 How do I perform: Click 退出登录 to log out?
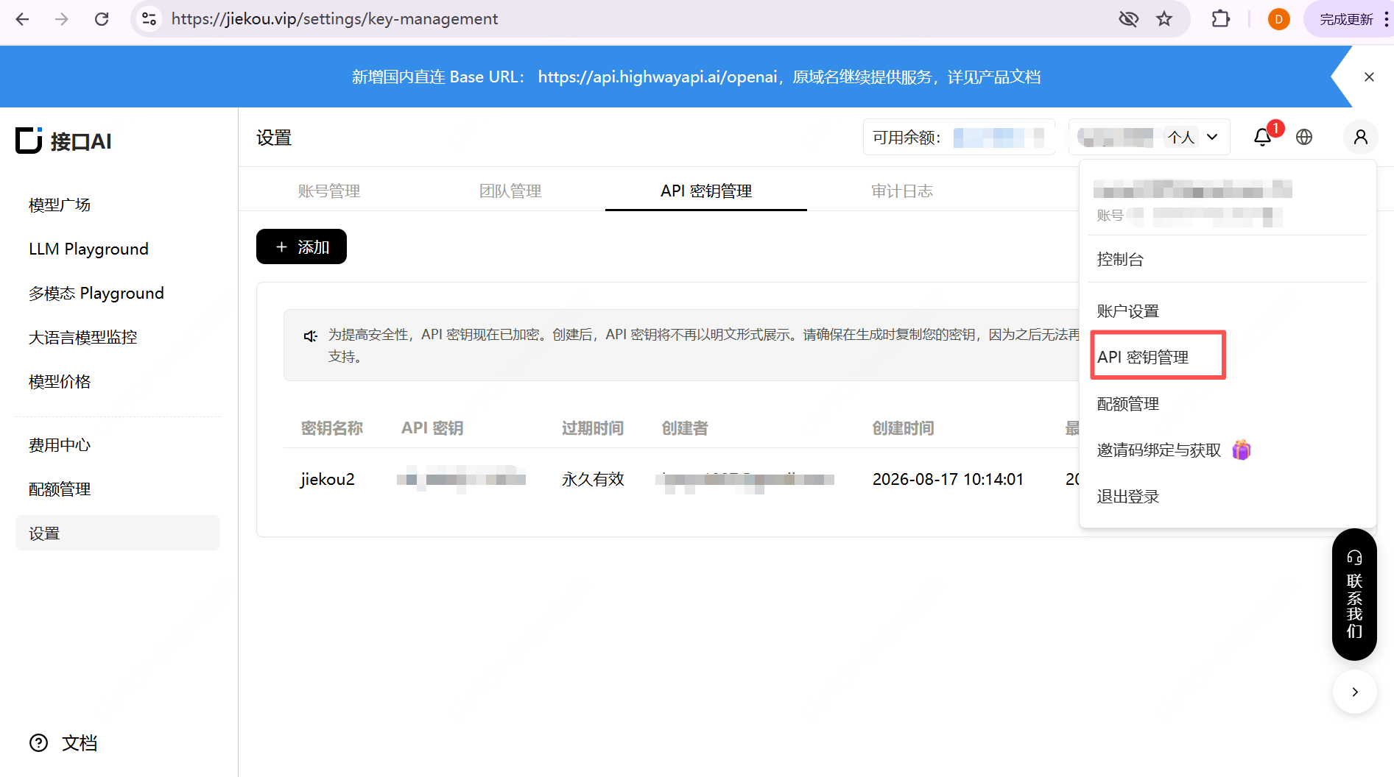click(x=1128, y=497)
